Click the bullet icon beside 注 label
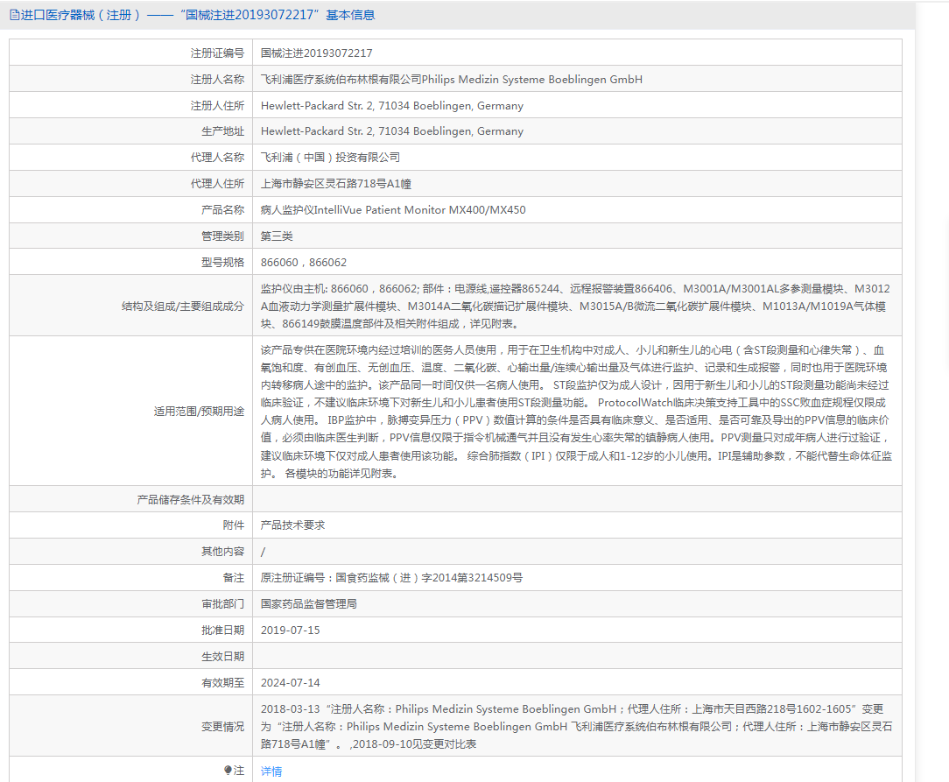 coord(228,770)
